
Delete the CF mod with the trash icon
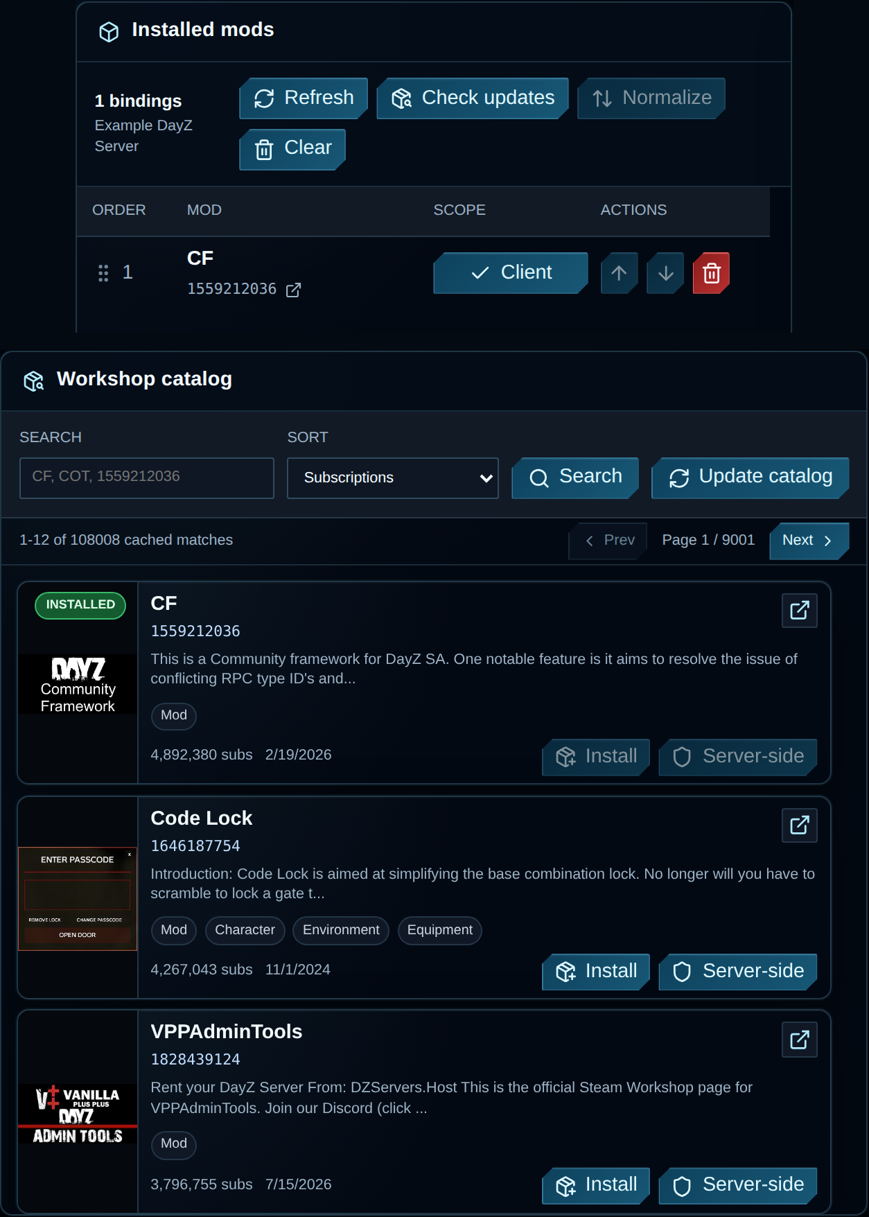coord(712,273)
